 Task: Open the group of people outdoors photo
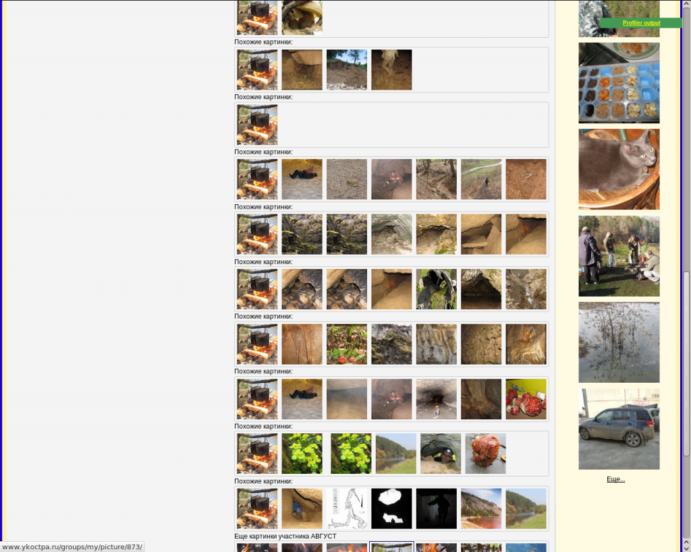point(619,256)
